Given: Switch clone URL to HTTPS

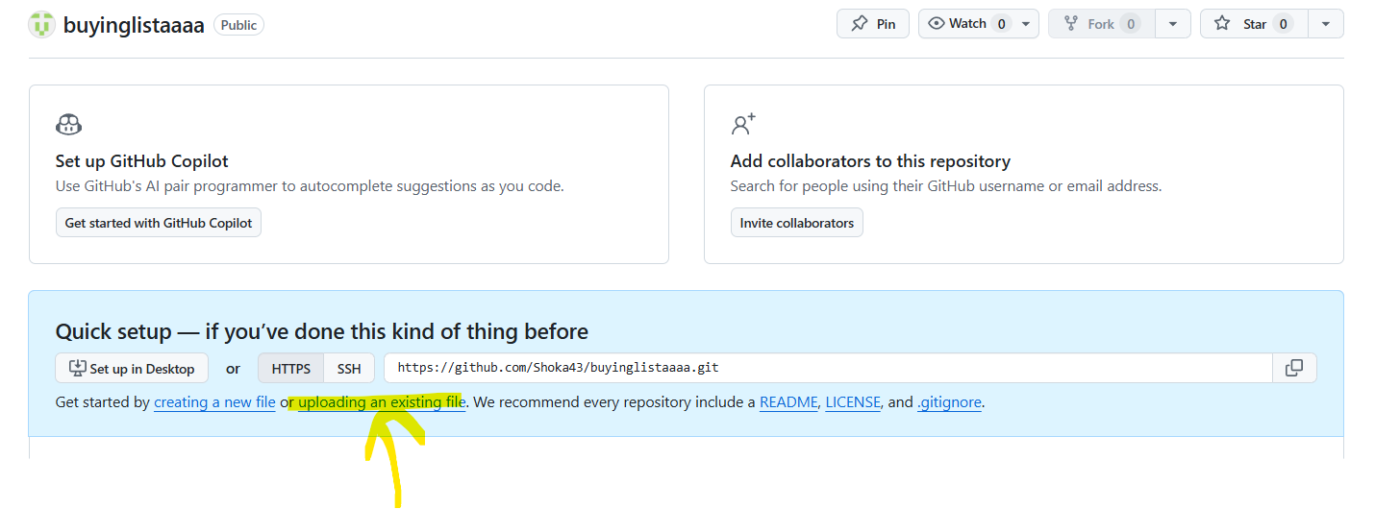Looking at the screenshot, I should click(x=291, y=369).
